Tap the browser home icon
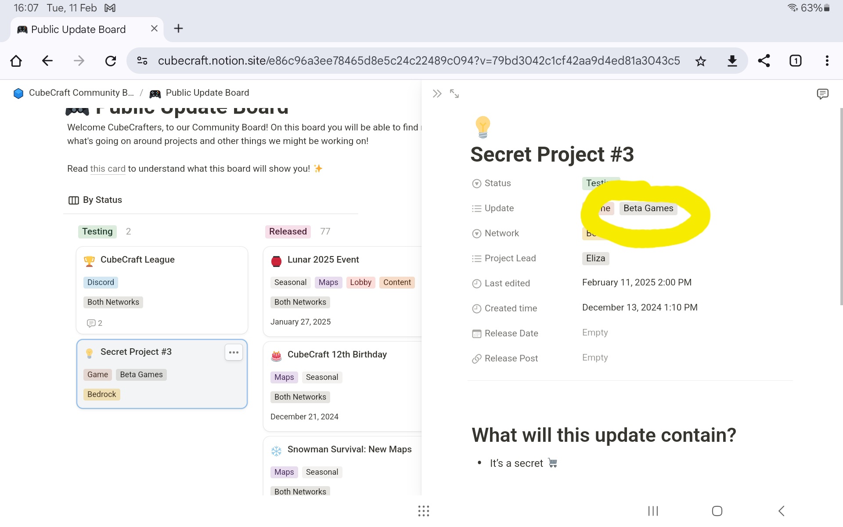The width and height of the screenshot is (843, 527). (16, 61)
